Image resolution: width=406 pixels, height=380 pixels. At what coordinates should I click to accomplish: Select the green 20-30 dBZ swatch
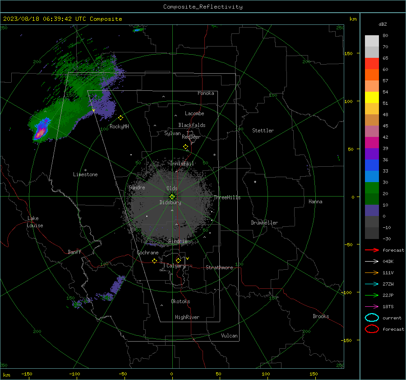pos(372,188)
